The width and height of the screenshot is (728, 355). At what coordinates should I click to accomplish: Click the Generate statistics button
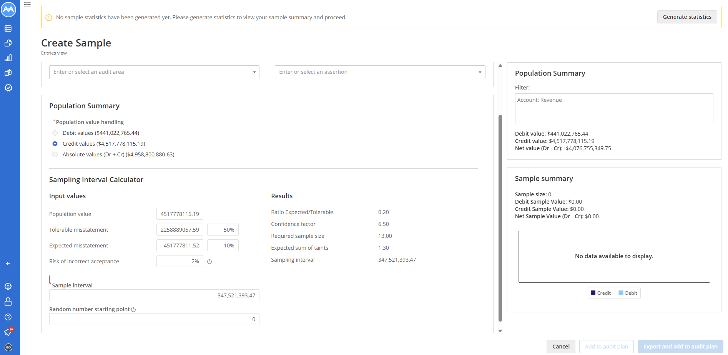(x=687, y=17)
